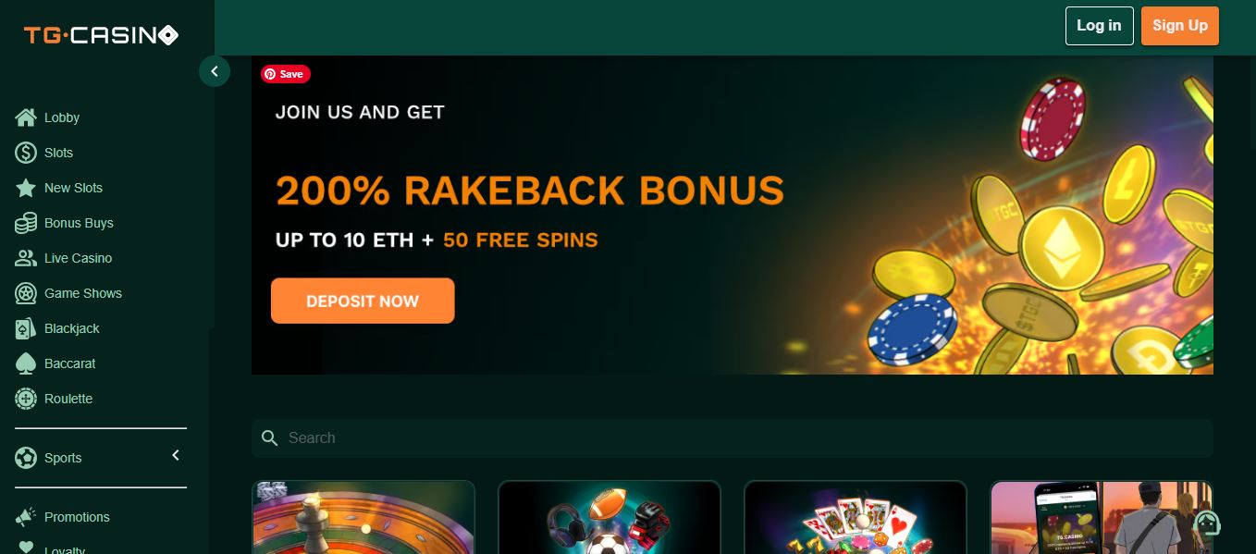Expand the Sports submenu arrow

(x=176, y=455)
